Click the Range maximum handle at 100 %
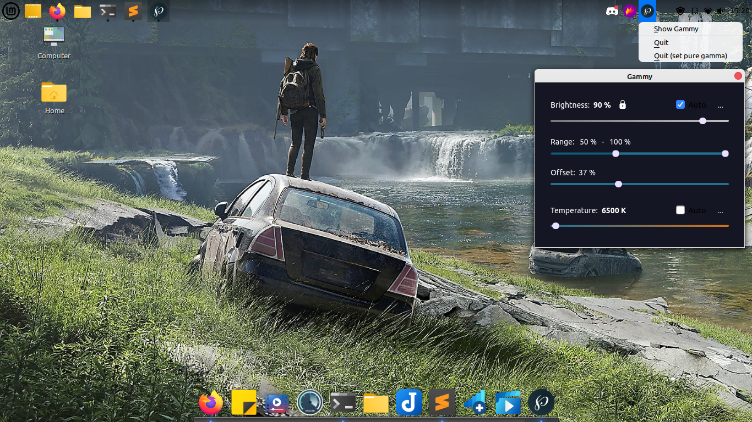 coord(725,153)
